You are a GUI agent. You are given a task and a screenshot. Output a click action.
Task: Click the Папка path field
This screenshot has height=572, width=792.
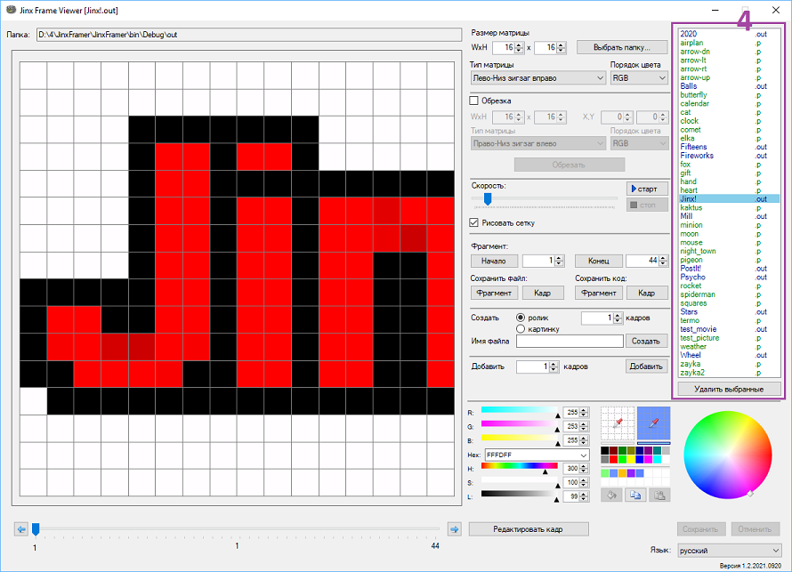[x=249, y=35]
